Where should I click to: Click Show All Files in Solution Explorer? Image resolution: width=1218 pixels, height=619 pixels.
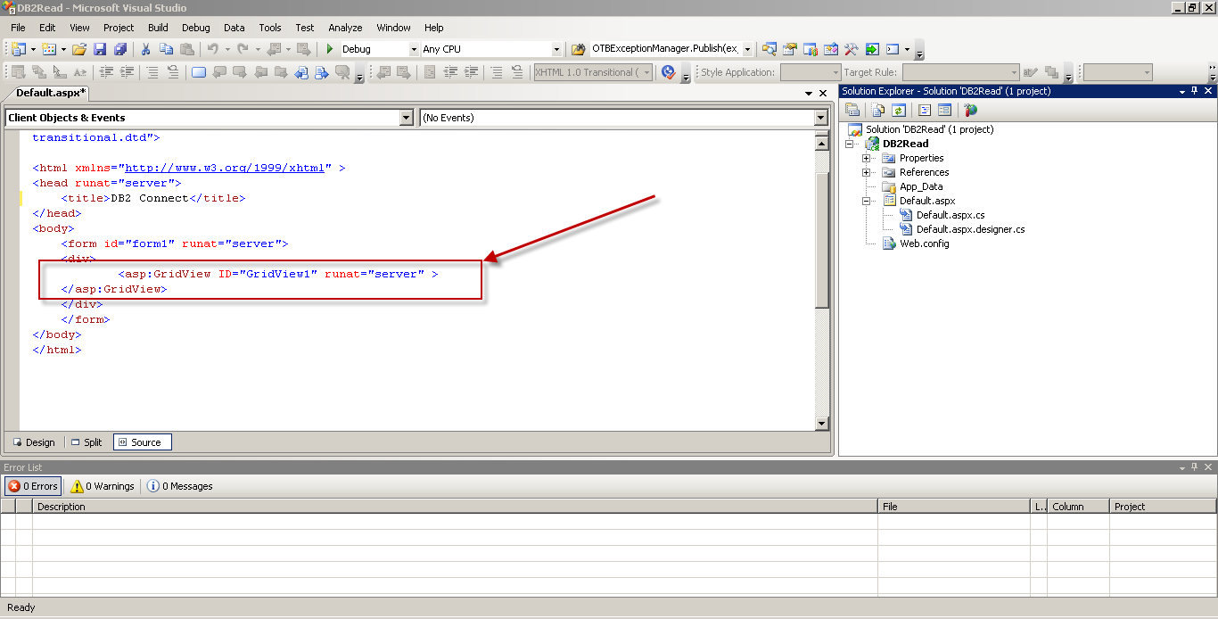(877, 110)
